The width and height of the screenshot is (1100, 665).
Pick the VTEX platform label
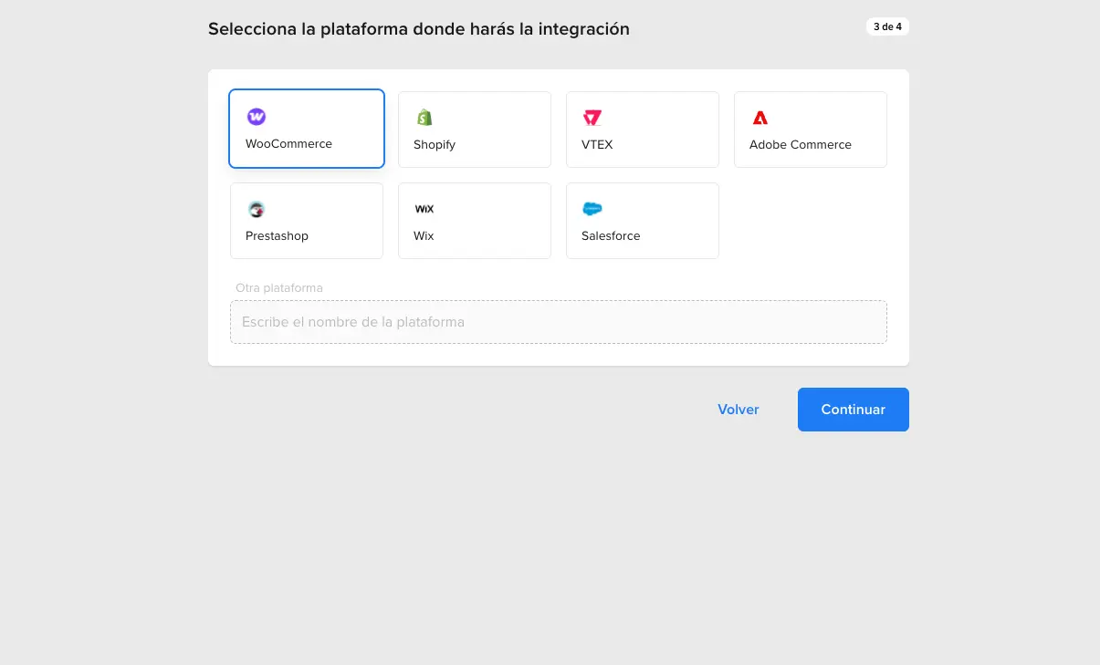[597, 145]
